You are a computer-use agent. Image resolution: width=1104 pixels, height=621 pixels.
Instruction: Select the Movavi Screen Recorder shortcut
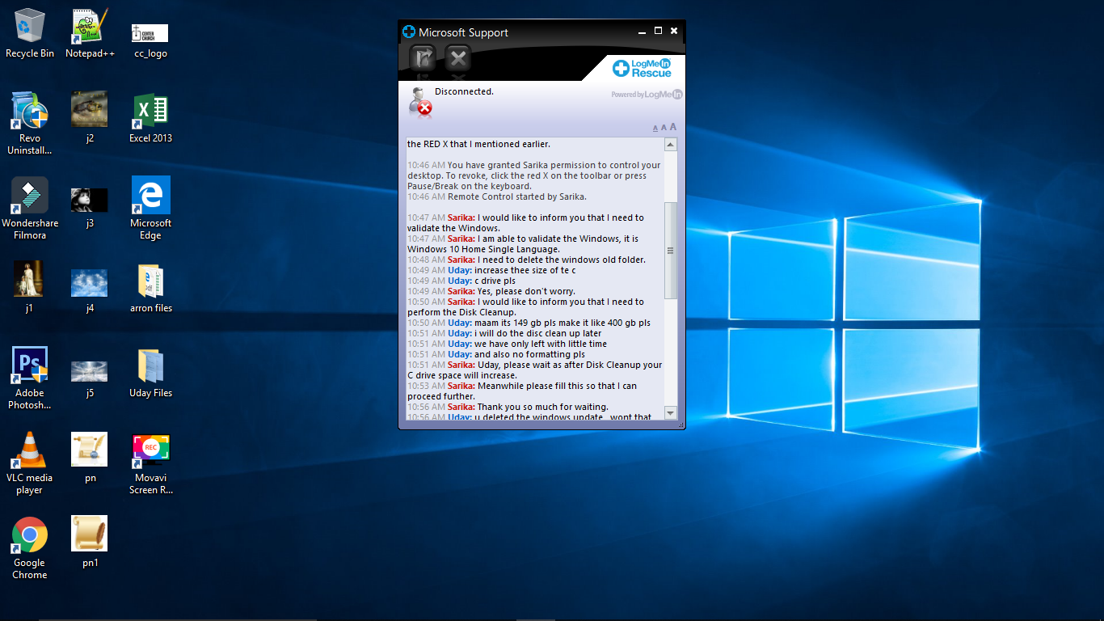pos(150,463)
